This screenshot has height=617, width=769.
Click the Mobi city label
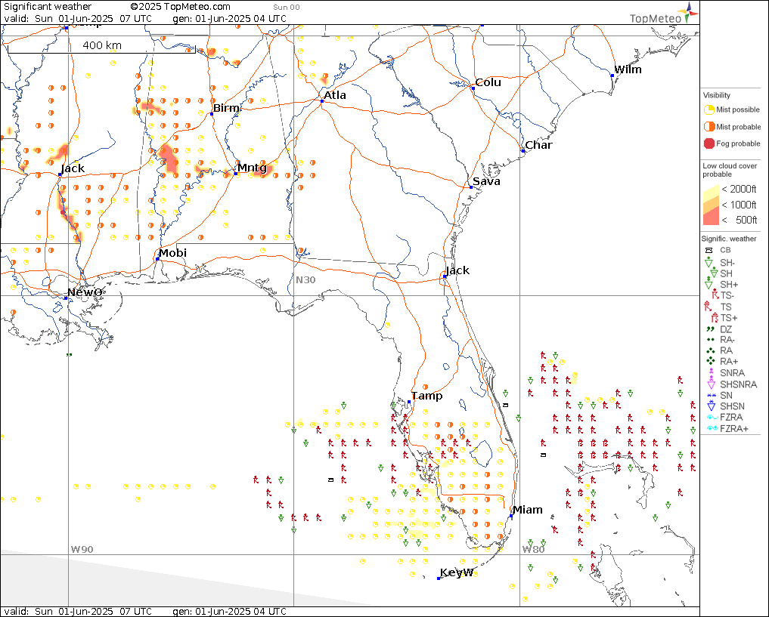coord(172,253)
